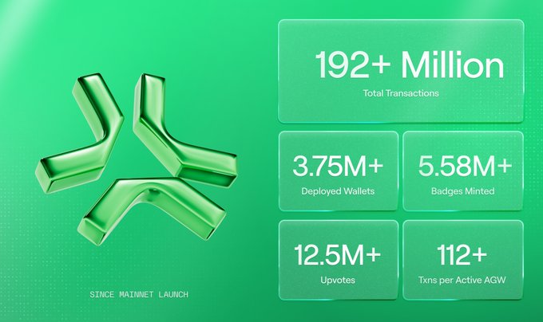
Task: Select the 'Total Transactions' label
Action: (x=401, y=93)
